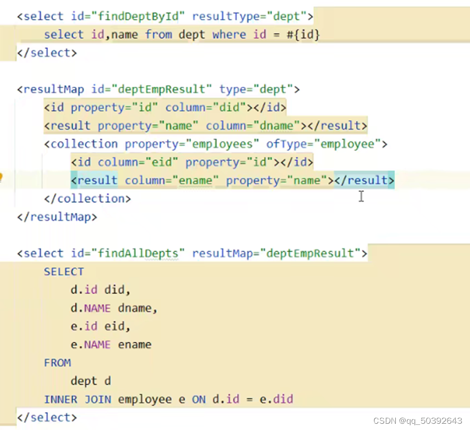This screenshot has height=430, width=470.
Task: Click the resultMap deptEmpResult opening tag
Action: click(x=158, y=89)
